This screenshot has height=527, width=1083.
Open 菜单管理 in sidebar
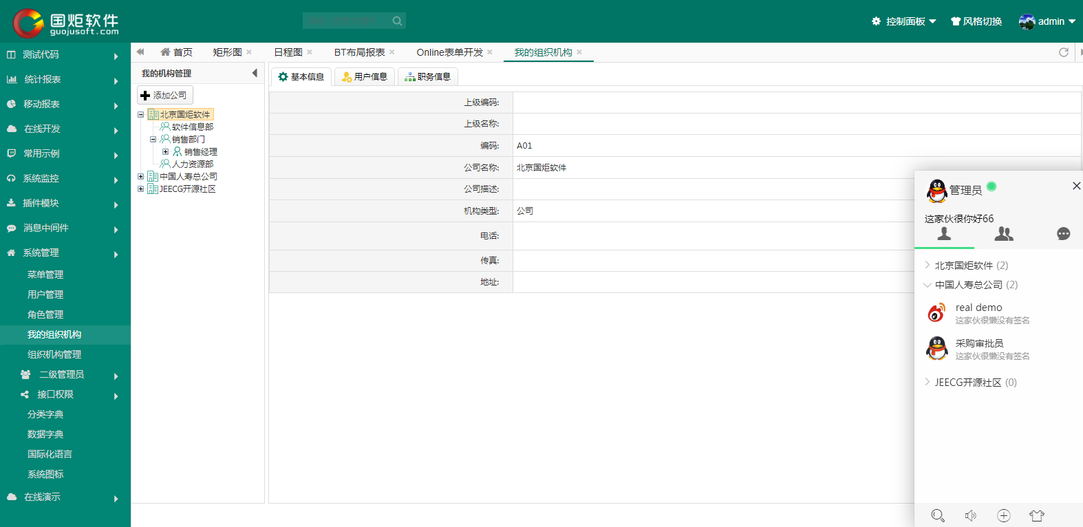click(45, 275)
